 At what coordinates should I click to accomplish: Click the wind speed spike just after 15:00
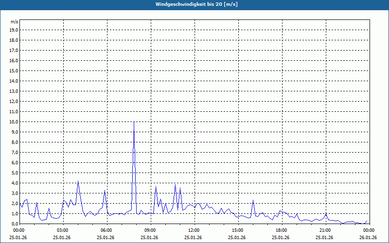click(253, 201)
